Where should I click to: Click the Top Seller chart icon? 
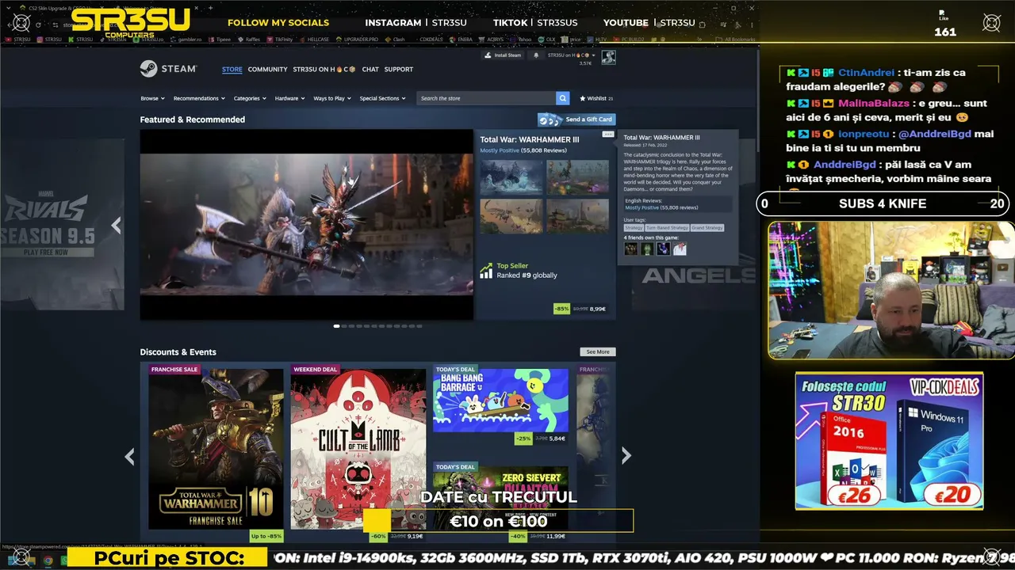(486, 271)
